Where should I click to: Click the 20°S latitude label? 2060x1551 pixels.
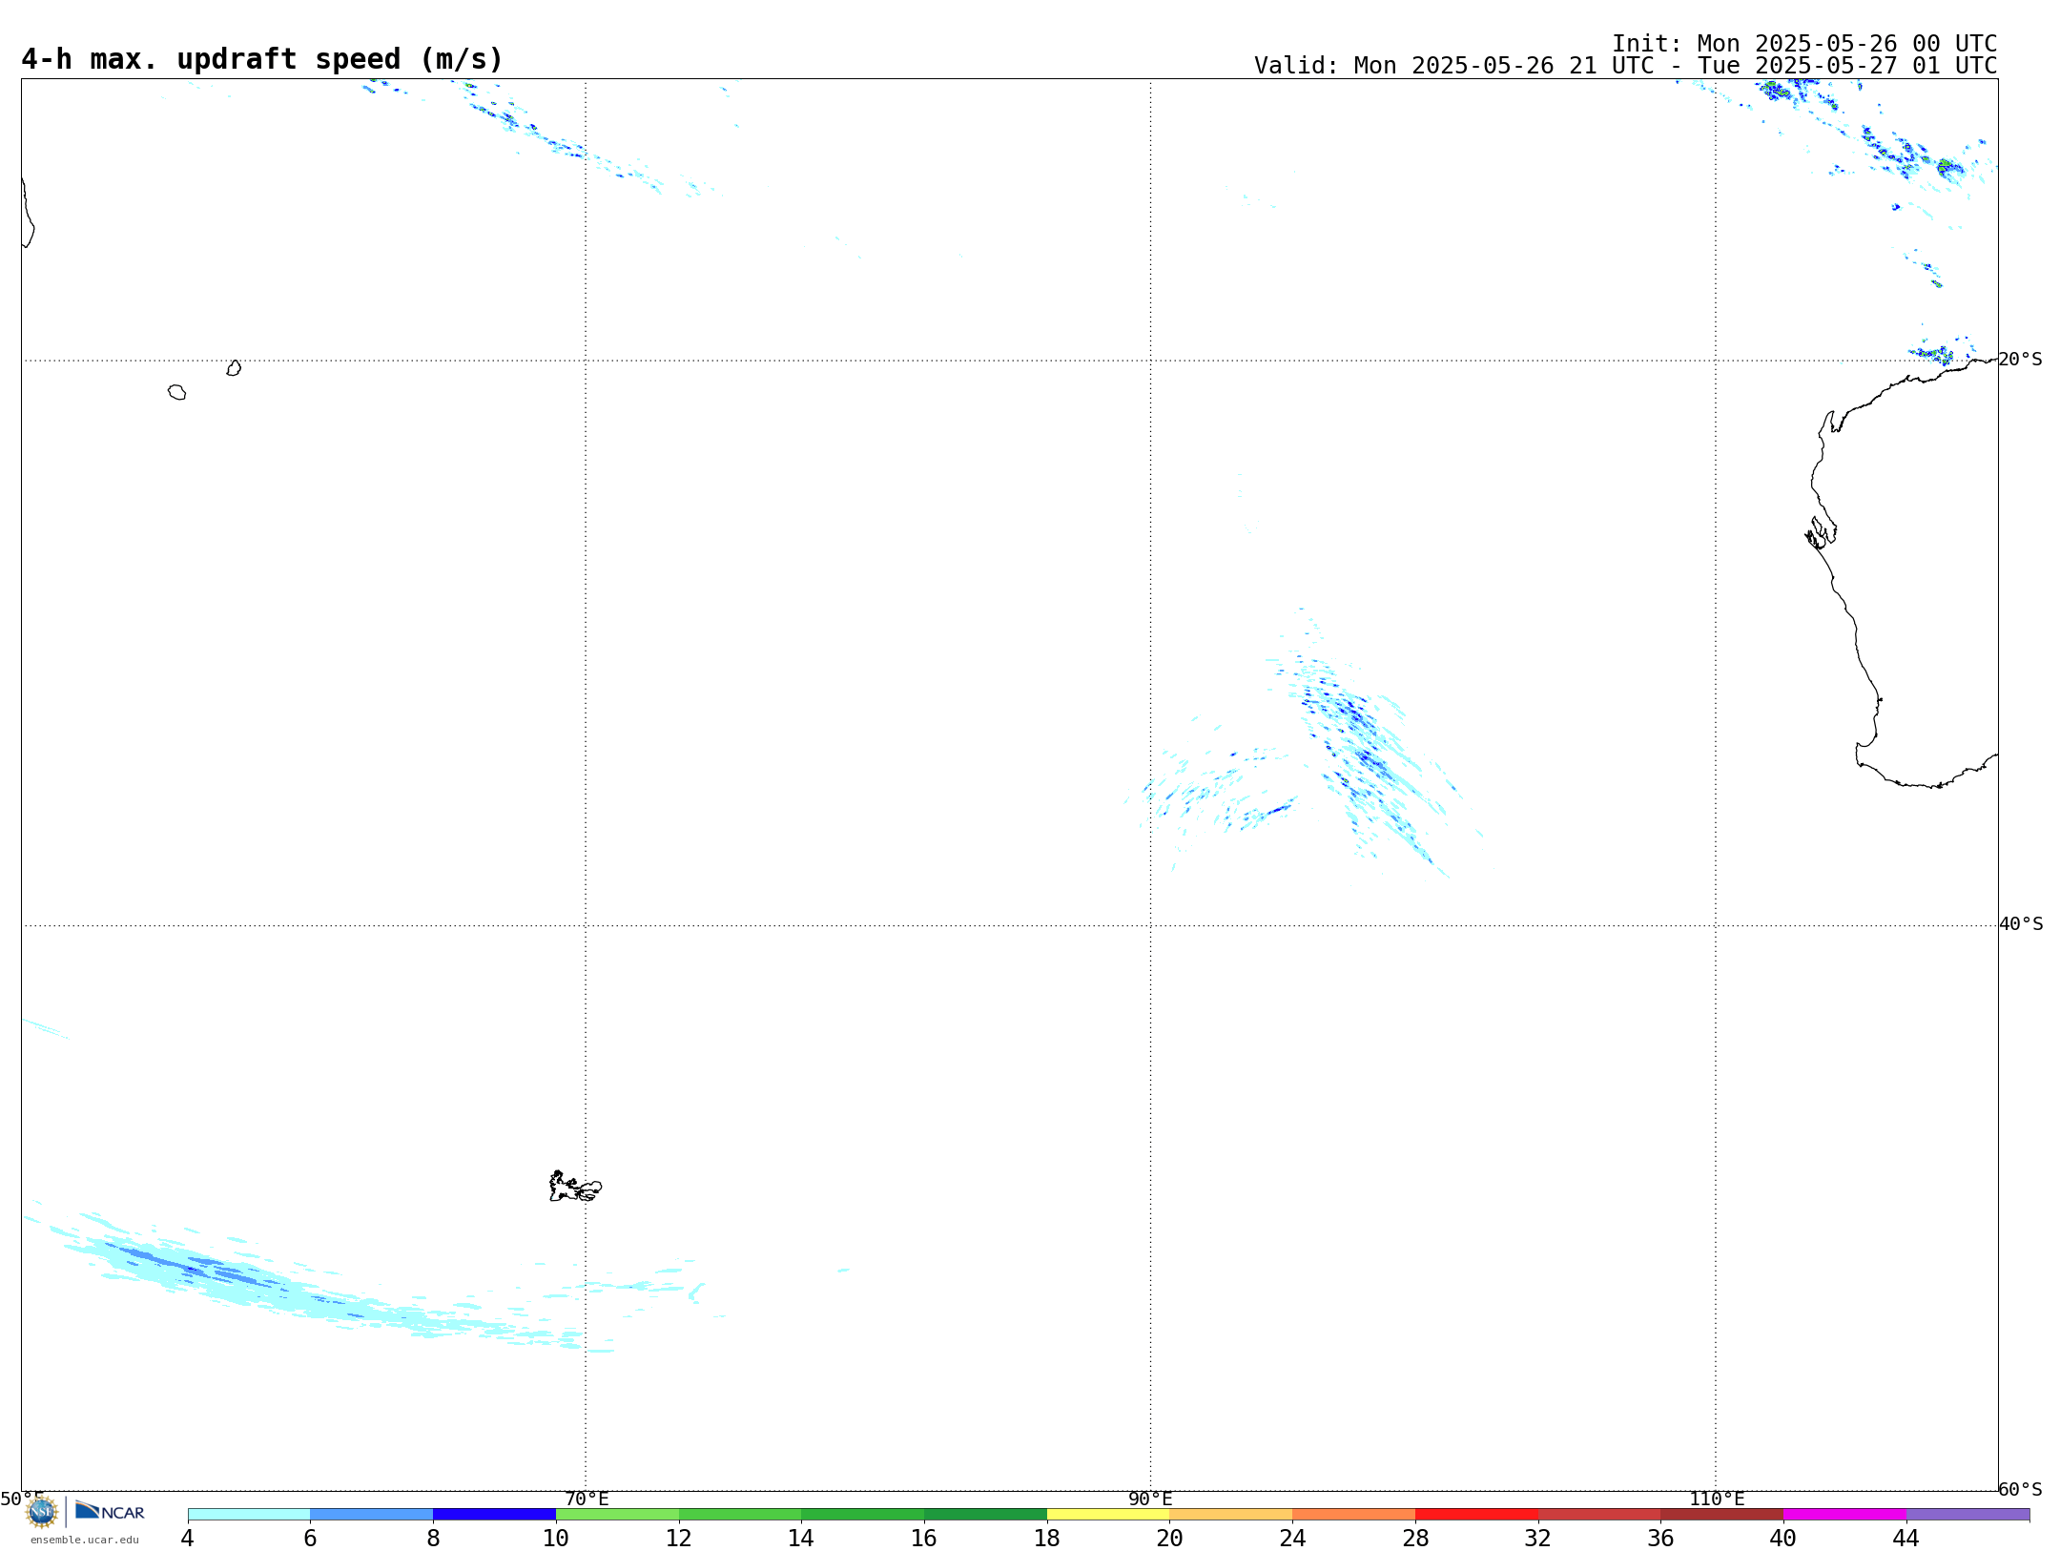click(x=2020, y=360)
